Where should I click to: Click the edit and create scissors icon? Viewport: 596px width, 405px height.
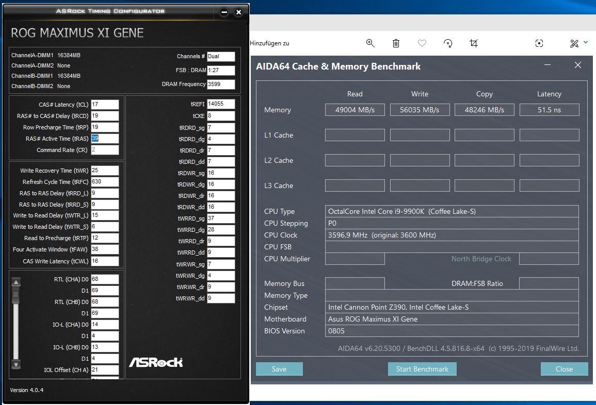point(574,43)
